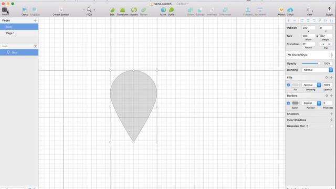Click the Rotate transform field

pos(308,44)
